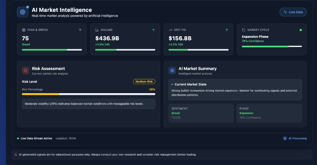Click the AI Market Summary globe icon
Viewport: 317px width, 165px height.
172,71
